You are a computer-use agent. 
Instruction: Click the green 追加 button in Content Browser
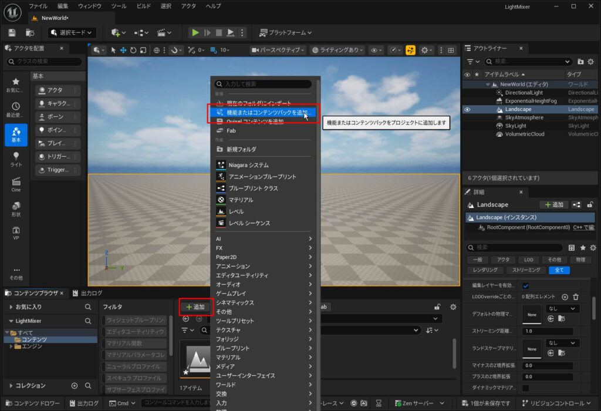click(195, 307)
